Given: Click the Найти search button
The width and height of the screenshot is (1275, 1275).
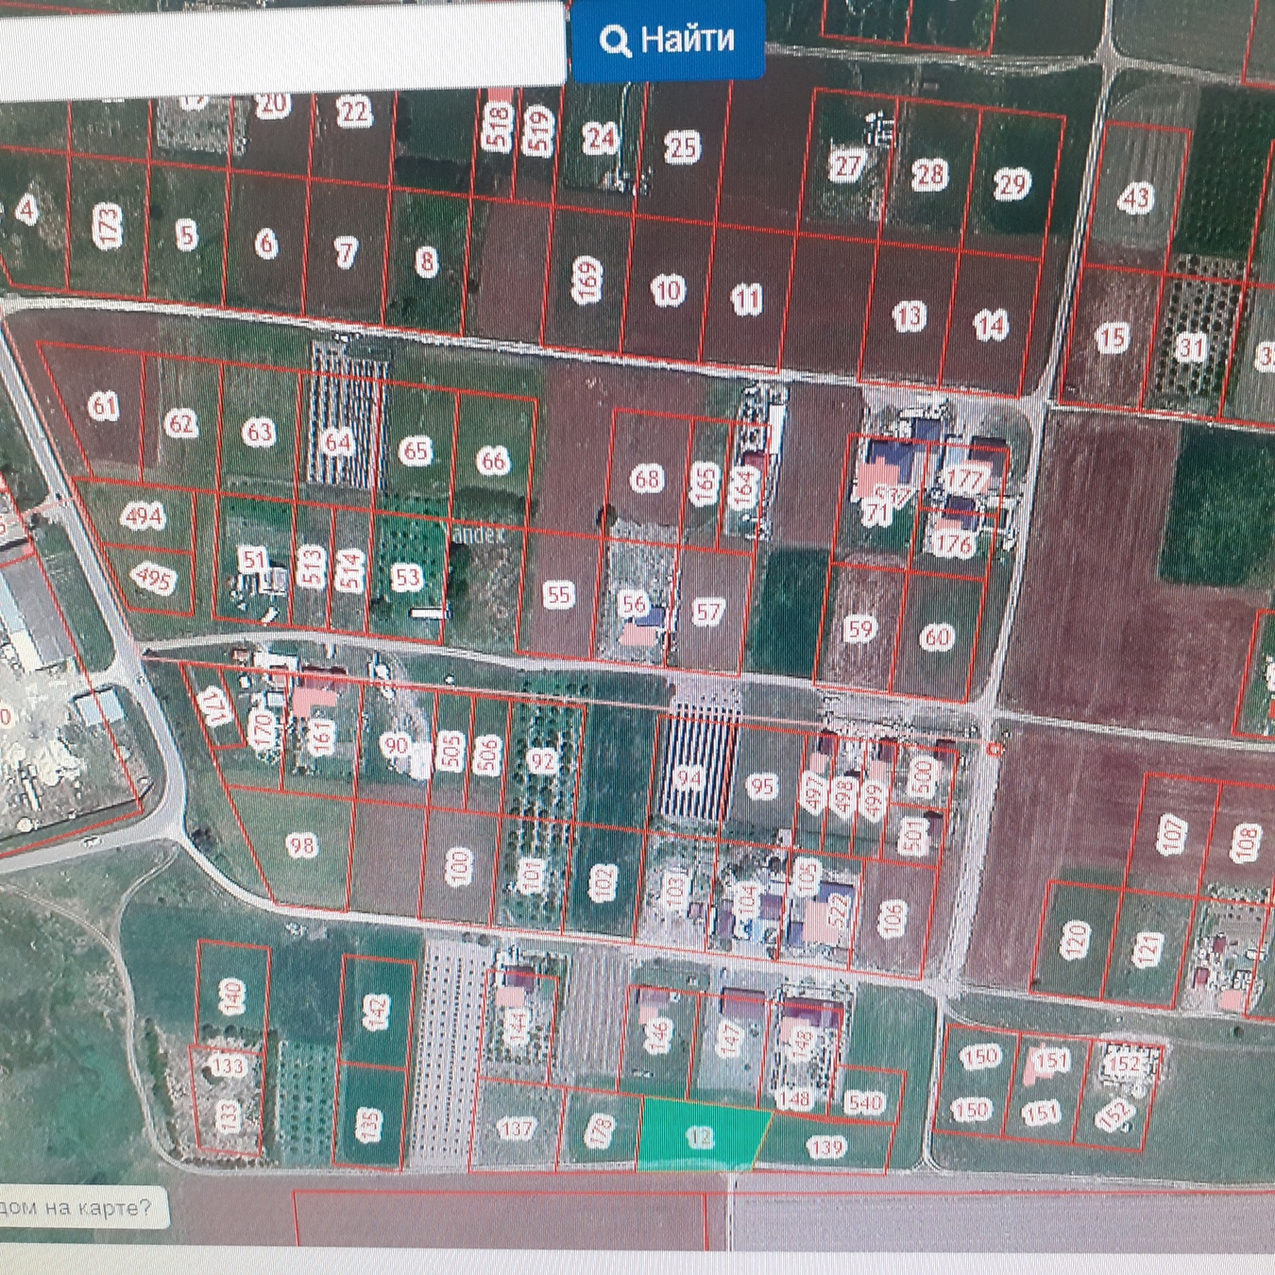Looking at the screenshot, I should pos(668,40).
